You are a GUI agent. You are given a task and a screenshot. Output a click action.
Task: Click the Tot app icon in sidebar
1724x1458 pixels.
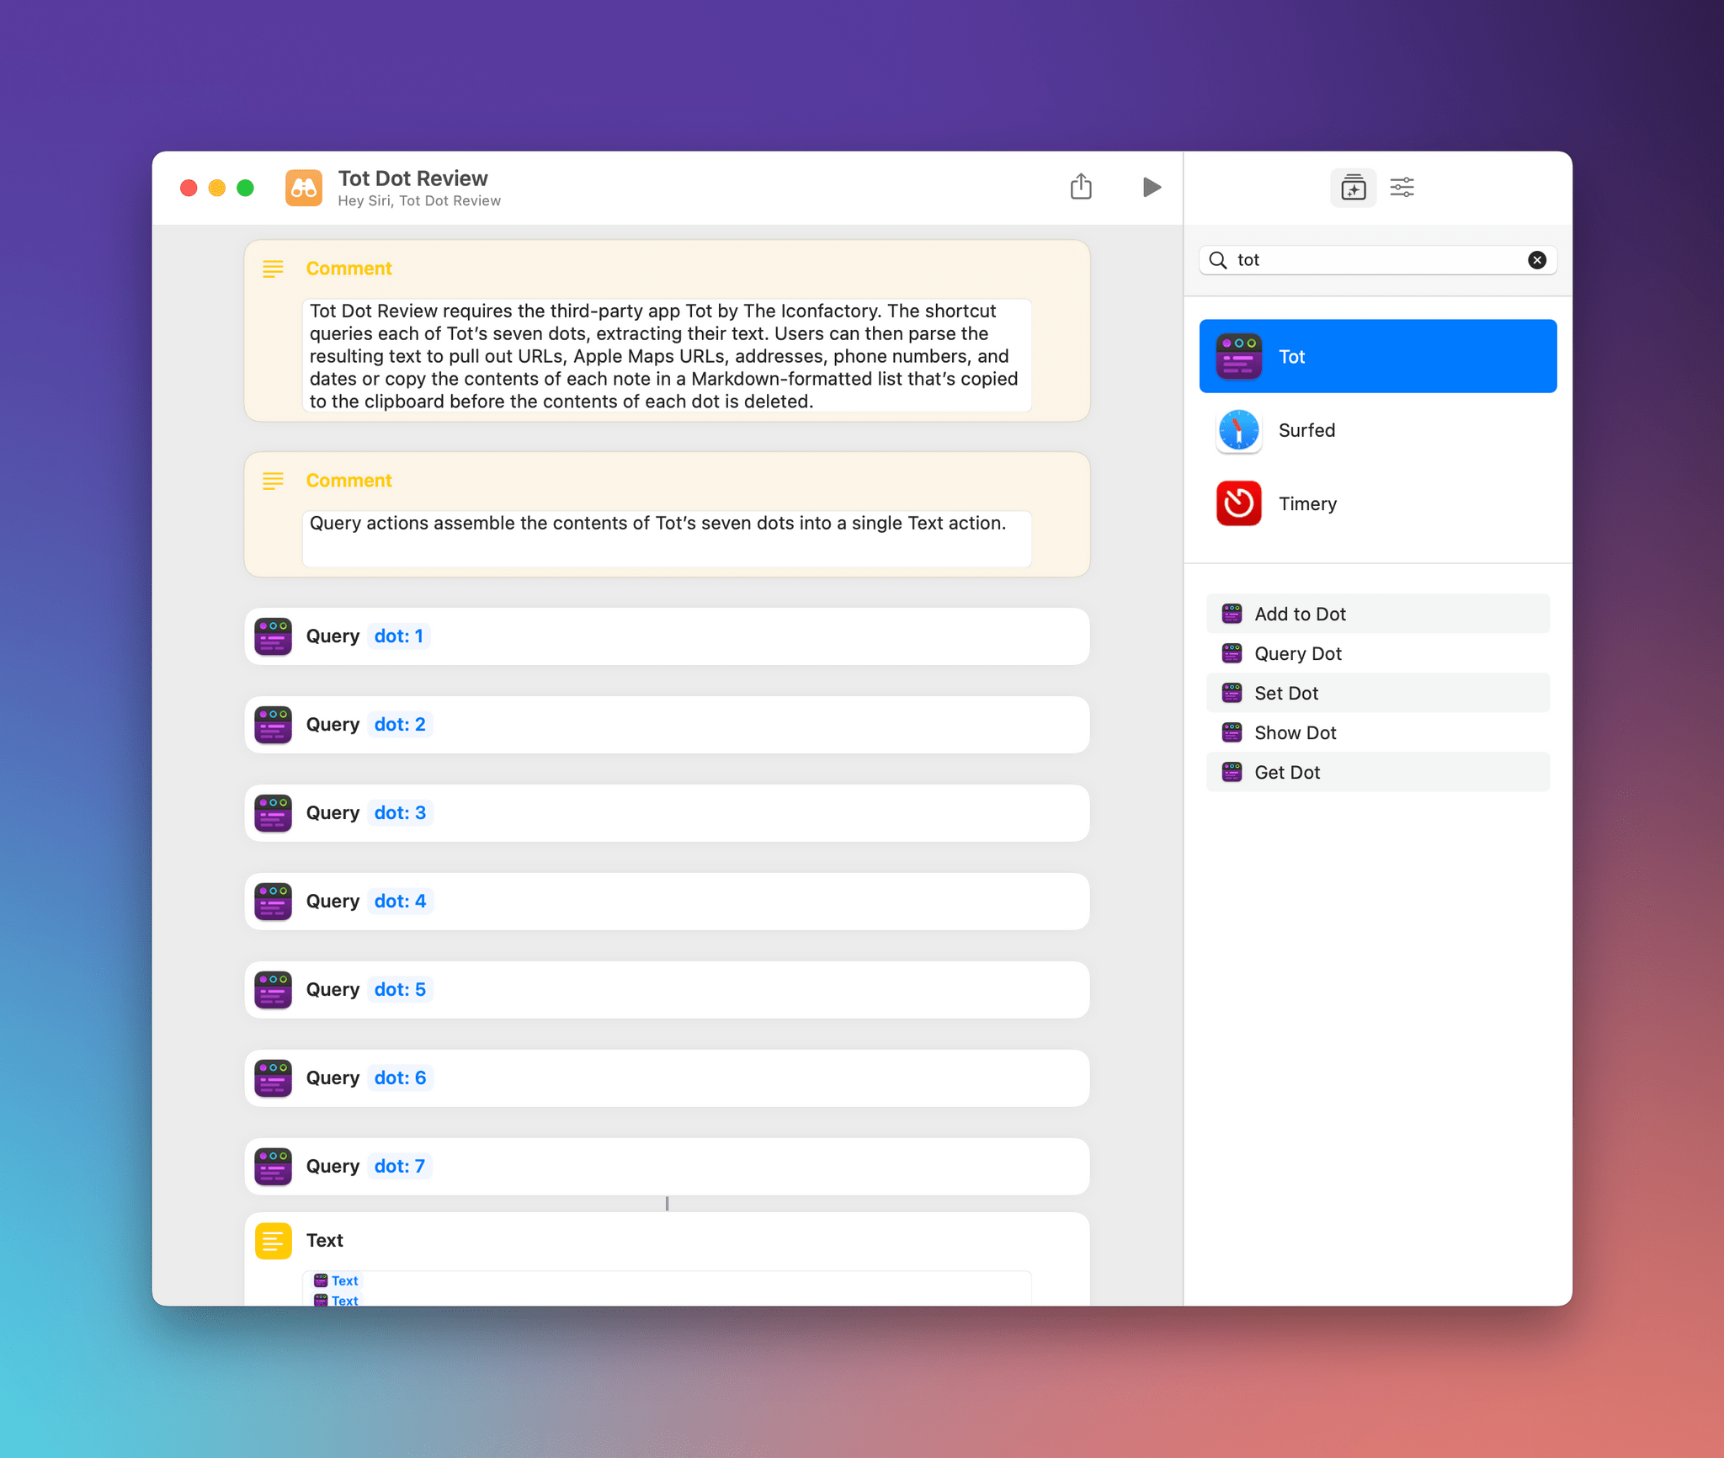[x=1238, y=356]
